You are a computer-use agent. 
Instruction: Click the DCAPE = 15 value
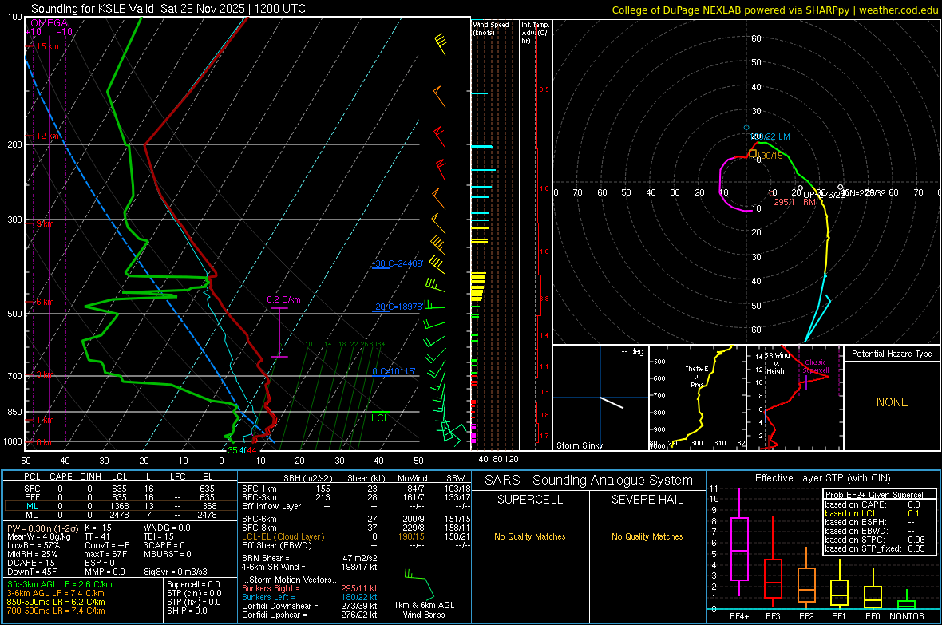(x=30, y=563)
